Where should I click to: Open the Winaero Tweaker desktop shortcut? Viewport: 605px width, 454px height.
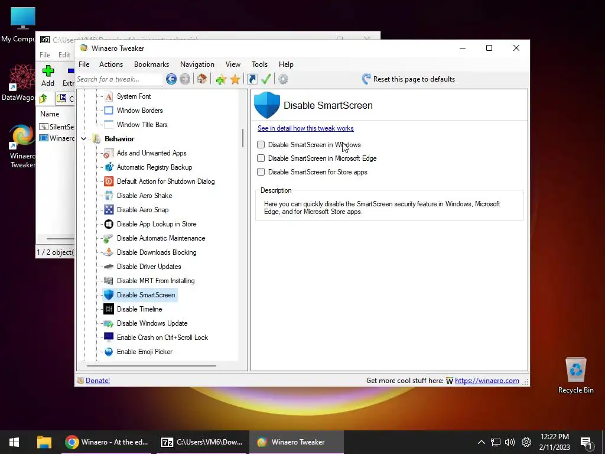pyautogui.click(x=22, y=147)
